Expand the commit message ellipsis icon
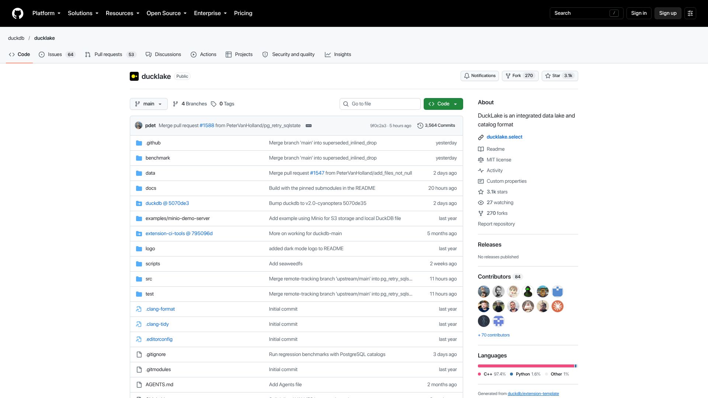 (309, 126)
